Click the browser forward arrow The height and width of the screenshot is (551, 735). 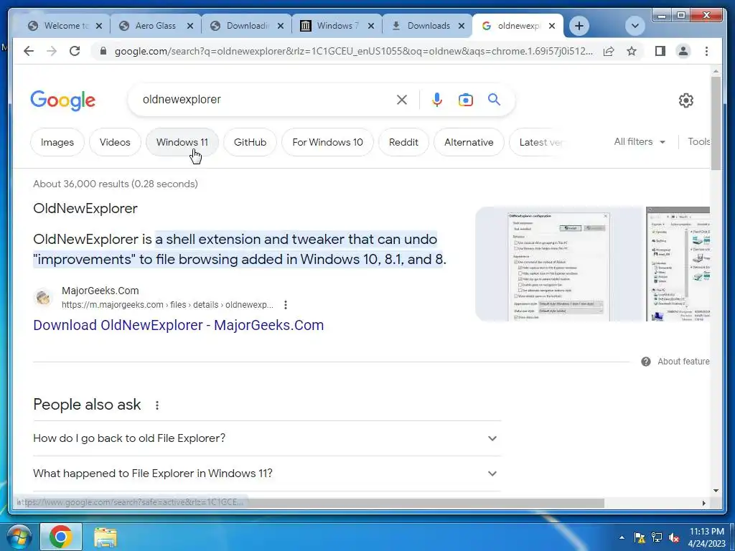[x=52, y=51]
